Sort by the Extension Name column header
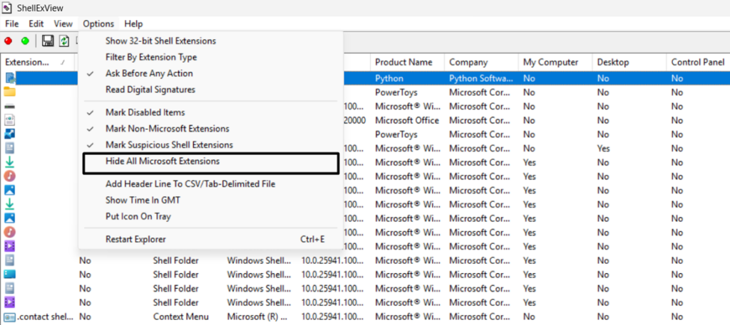 (29, 63)
